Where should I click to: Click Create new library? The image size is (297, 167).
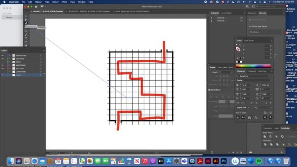(x=258, y=26)
